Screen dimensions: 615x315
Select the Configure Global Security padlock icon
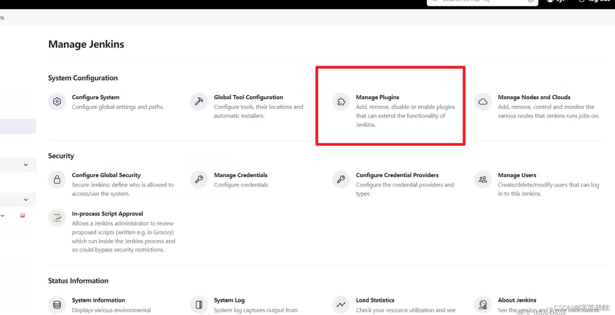coord(57,180)
